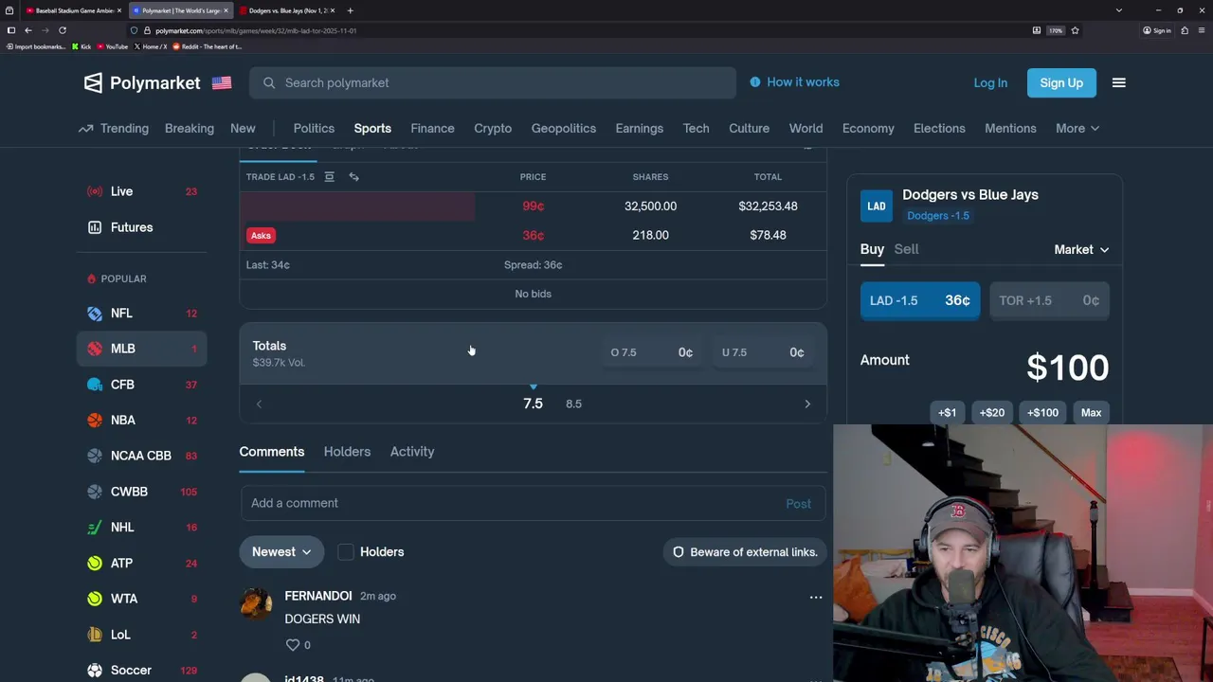Select WTA tennis in sidebar
Viewport: 1213px width, 682px height.
[141, 599]
